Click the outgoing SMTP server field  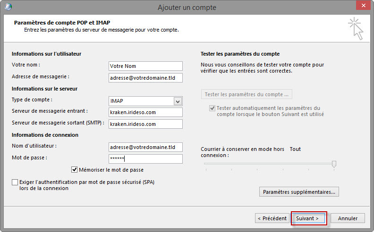point(145,124)
